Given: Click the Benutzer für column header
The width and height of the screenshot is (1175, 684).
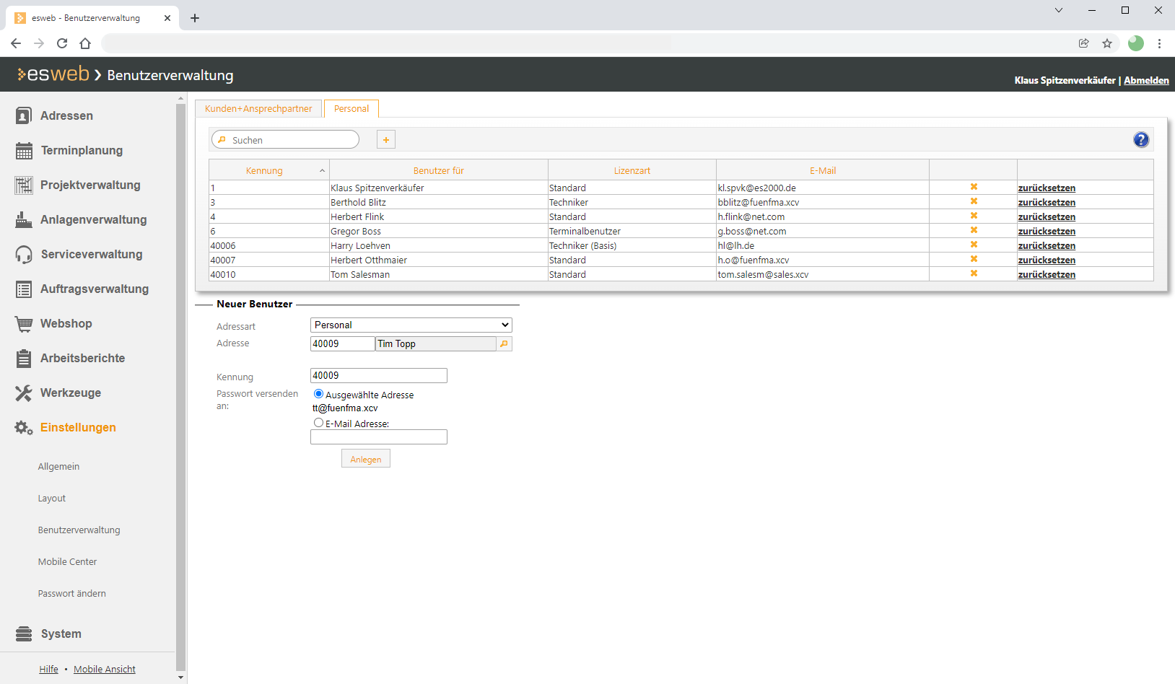Looking at the screenshot, I should pos(439,171).
